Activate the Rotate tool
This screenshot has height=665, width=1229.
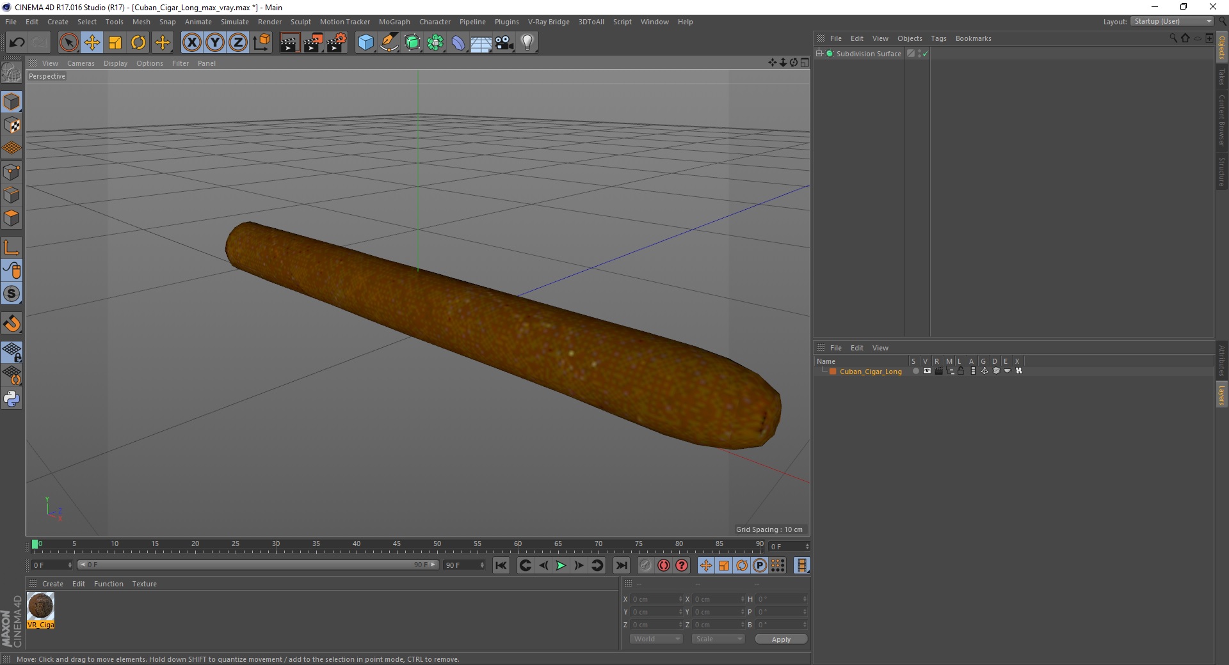coord(138,43)
